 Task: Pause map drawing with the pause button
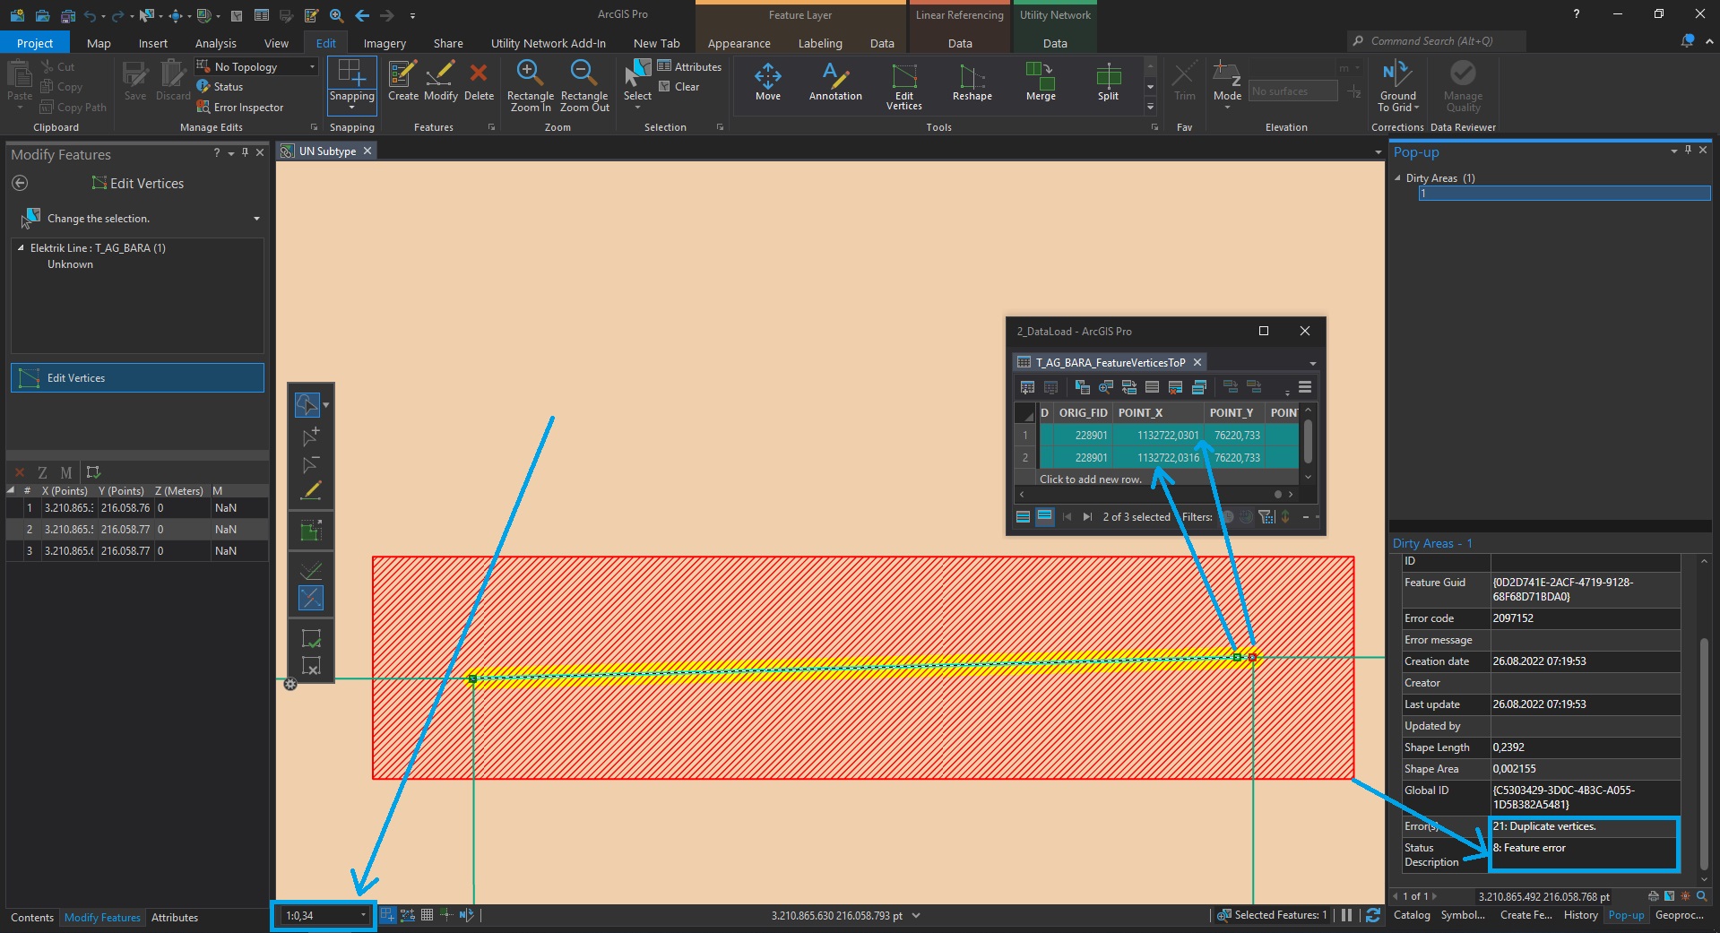click(x=1346, y=915)
